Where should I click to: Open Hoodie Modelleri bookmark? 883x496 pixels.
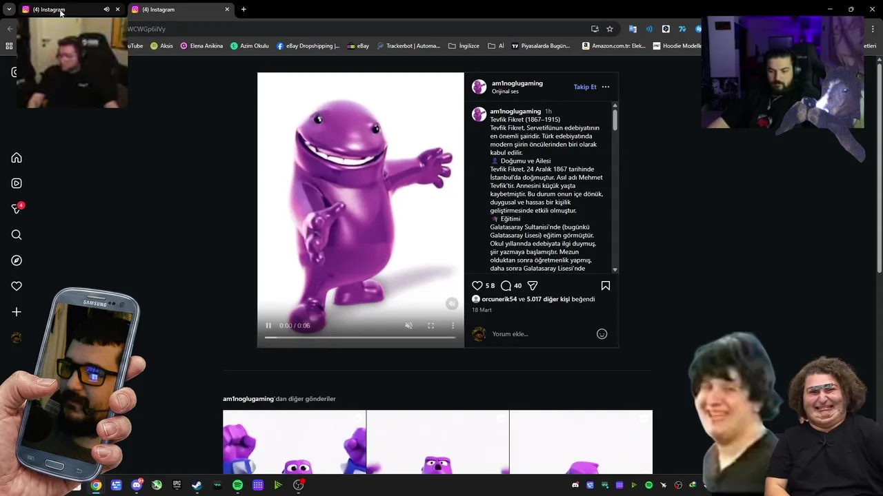tap(677, 46)
